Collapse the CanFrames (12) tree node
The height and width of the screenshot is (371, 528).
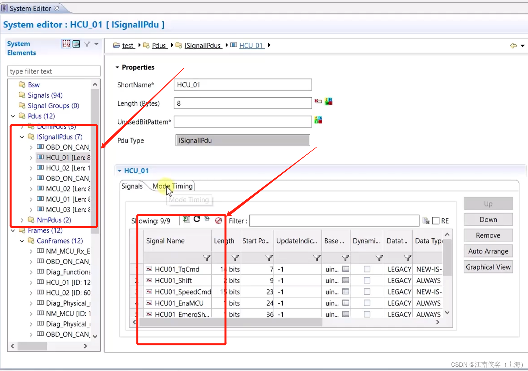click(22, 241)
